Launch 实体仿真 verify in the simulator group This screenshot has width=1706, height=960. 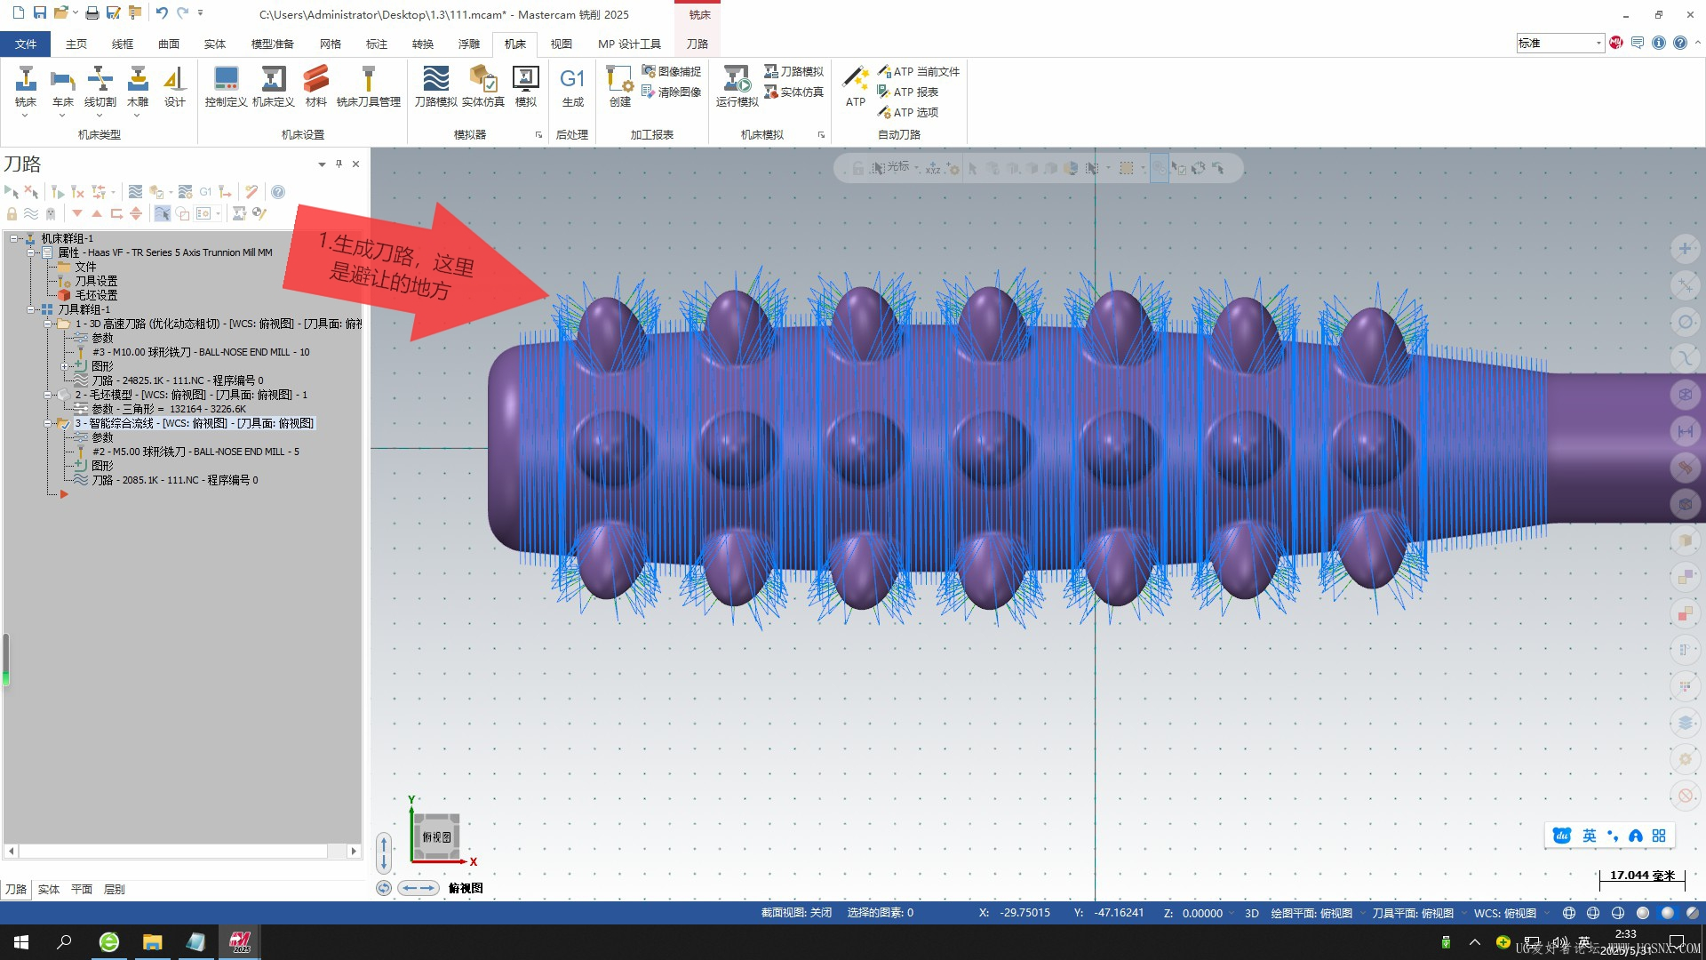click(483, 86)
